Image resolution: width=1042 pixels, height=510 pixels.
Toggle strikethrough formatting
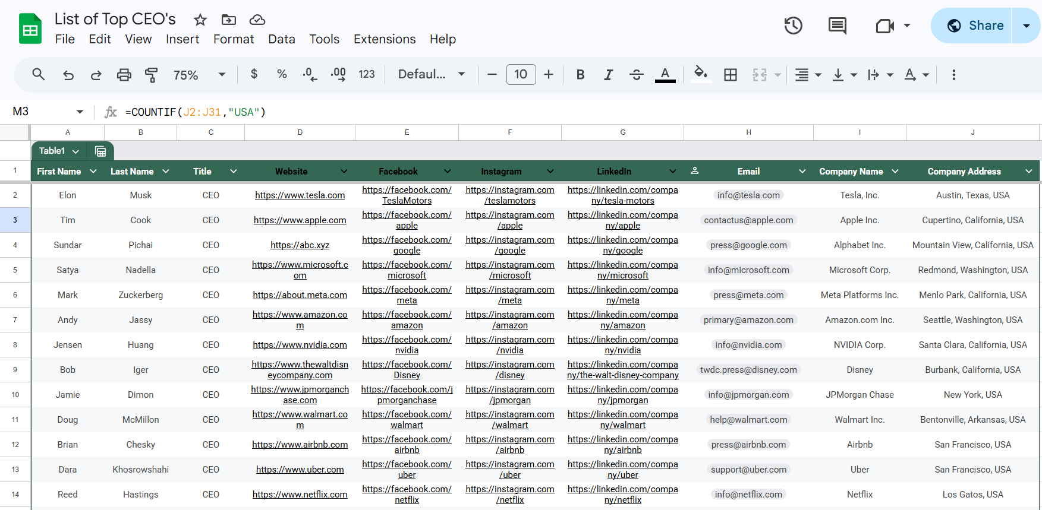click(637, 75)
